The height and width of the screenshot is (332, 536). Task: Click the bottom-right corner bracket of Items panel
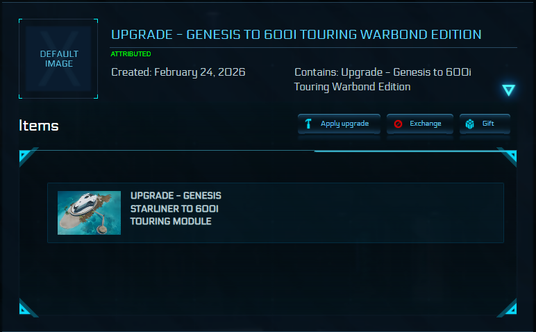tap(508, 307)
